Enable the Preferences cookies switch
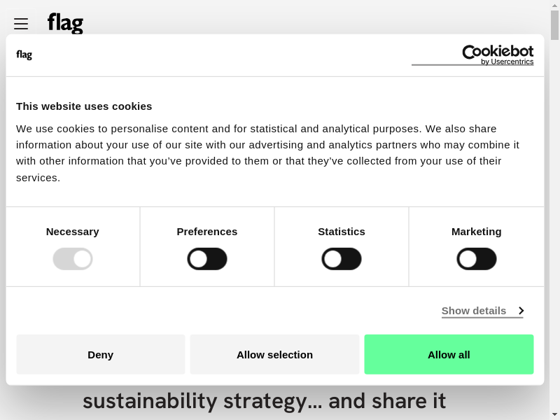 click(207, 259)
